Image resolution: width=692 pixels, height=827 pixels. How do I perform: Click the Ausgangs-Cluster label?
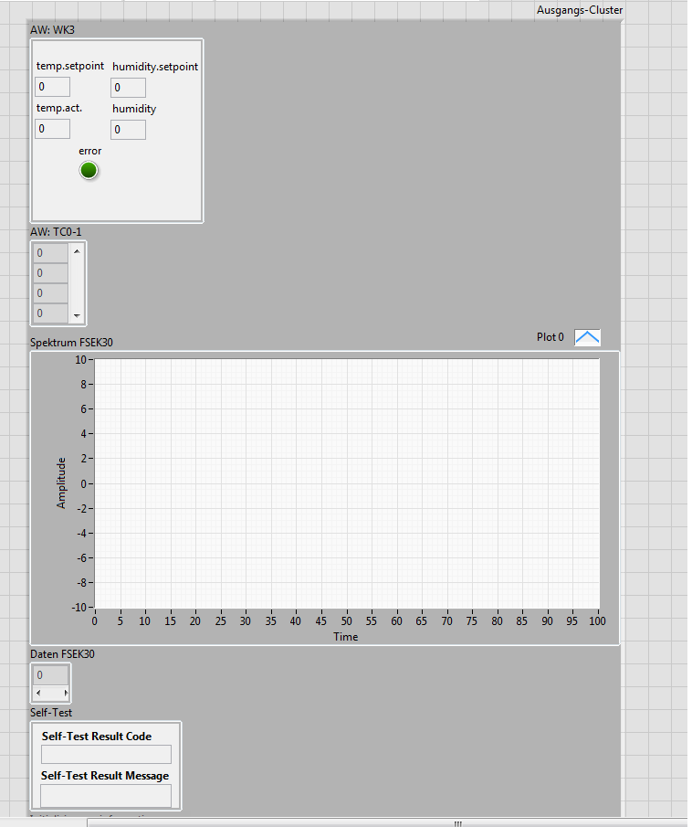pos(580,10)
